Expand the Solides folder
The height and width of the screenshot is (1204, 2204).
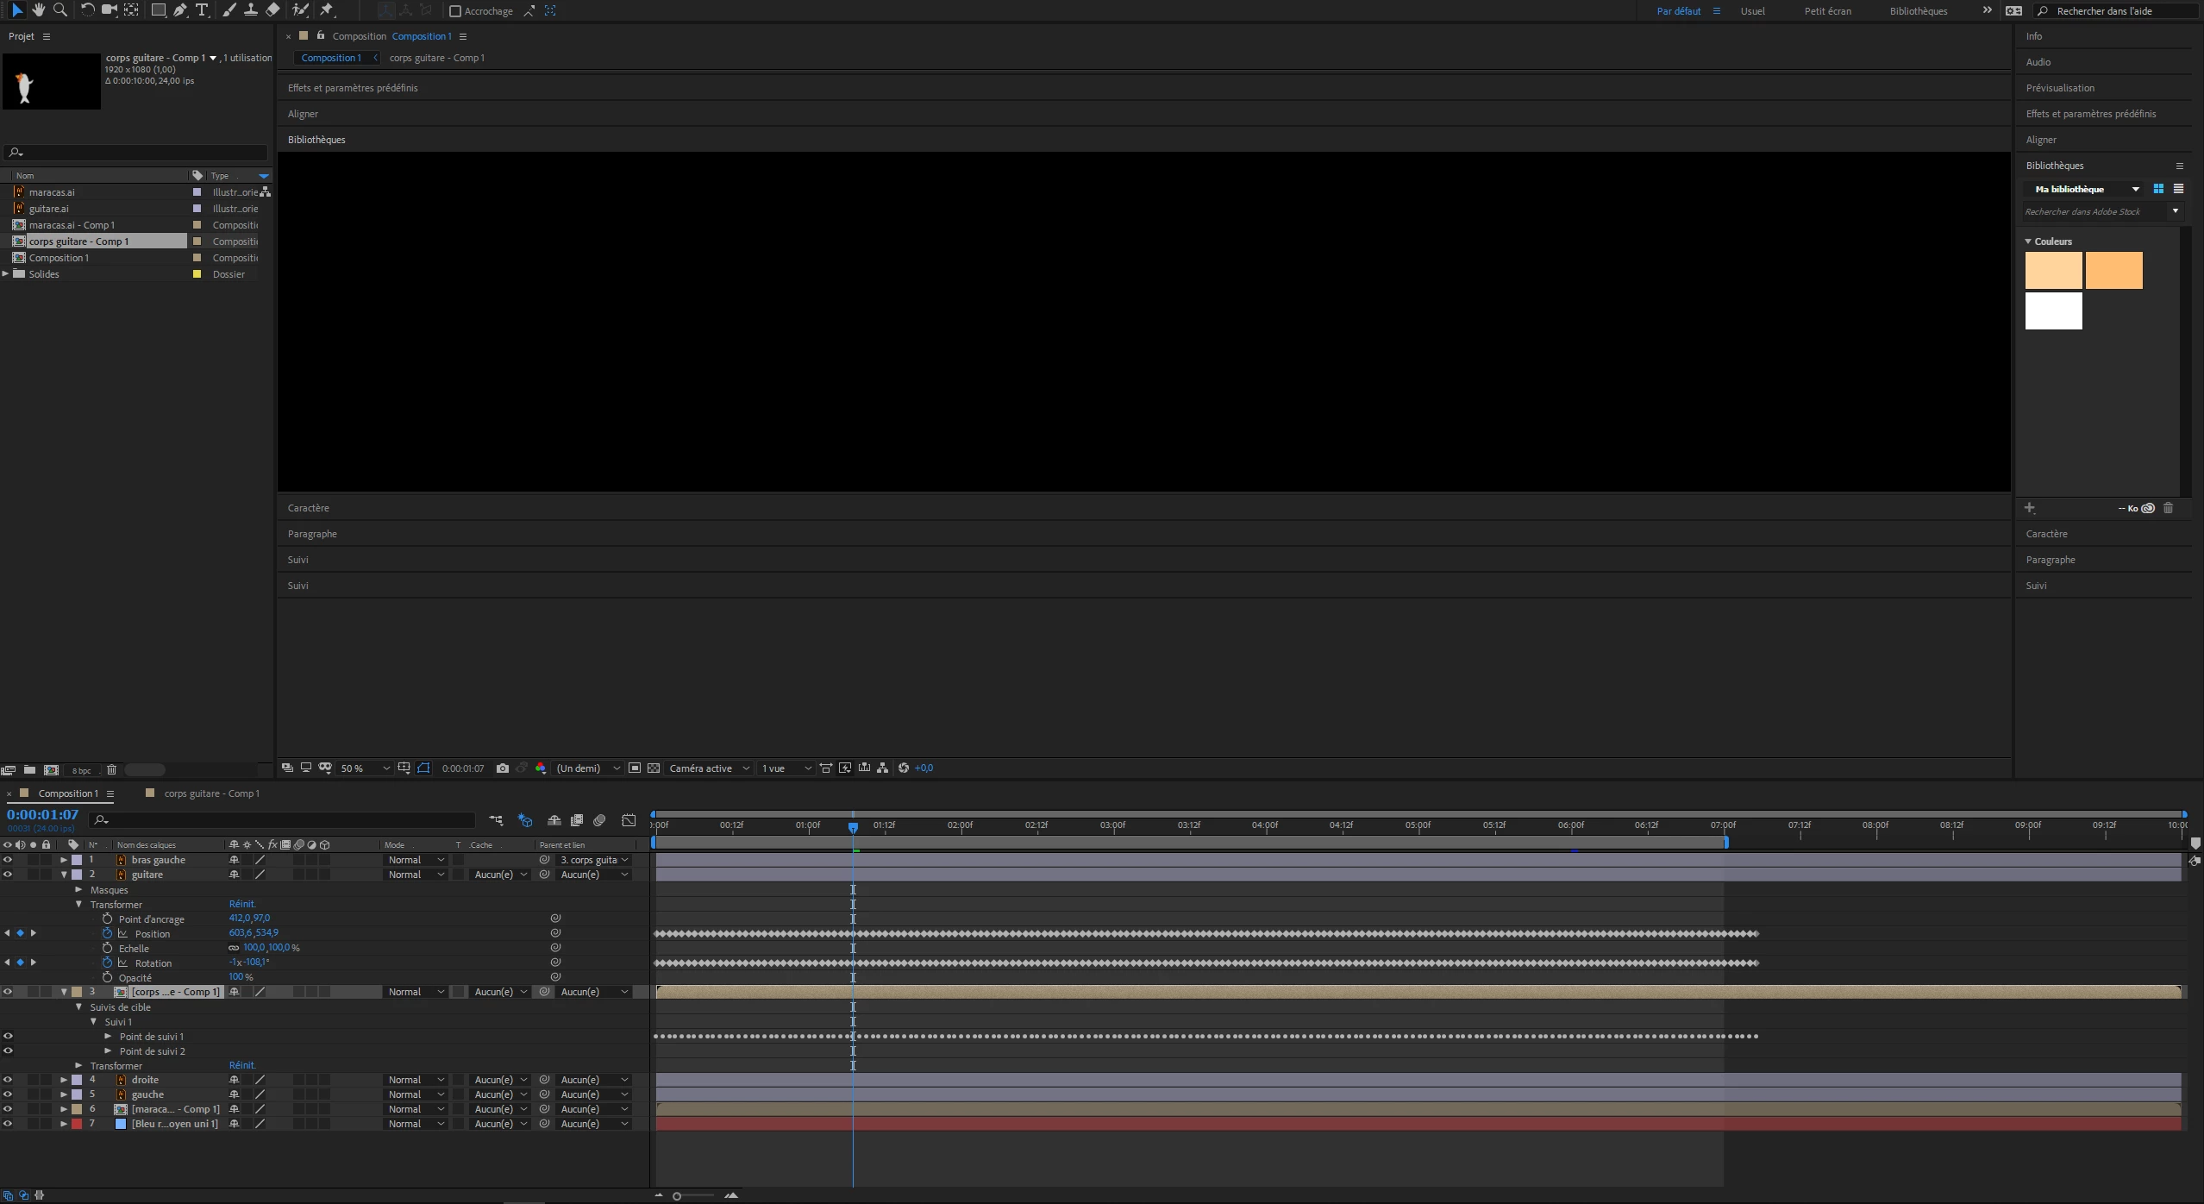point(6,274)
